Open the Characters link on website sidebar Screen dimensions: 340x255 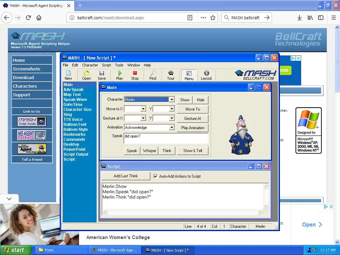[32, 86]
